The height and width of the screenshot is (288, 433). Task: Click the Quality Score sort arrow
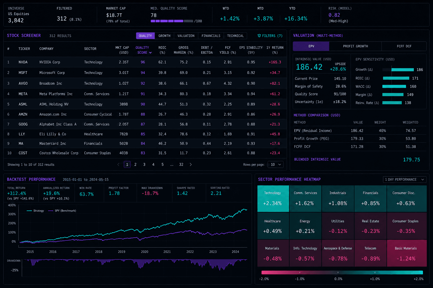(x=150, y=53)
